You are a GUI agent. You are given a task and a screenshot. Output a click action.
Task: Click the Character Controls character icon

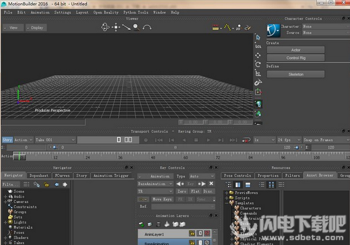click(273, 30)
